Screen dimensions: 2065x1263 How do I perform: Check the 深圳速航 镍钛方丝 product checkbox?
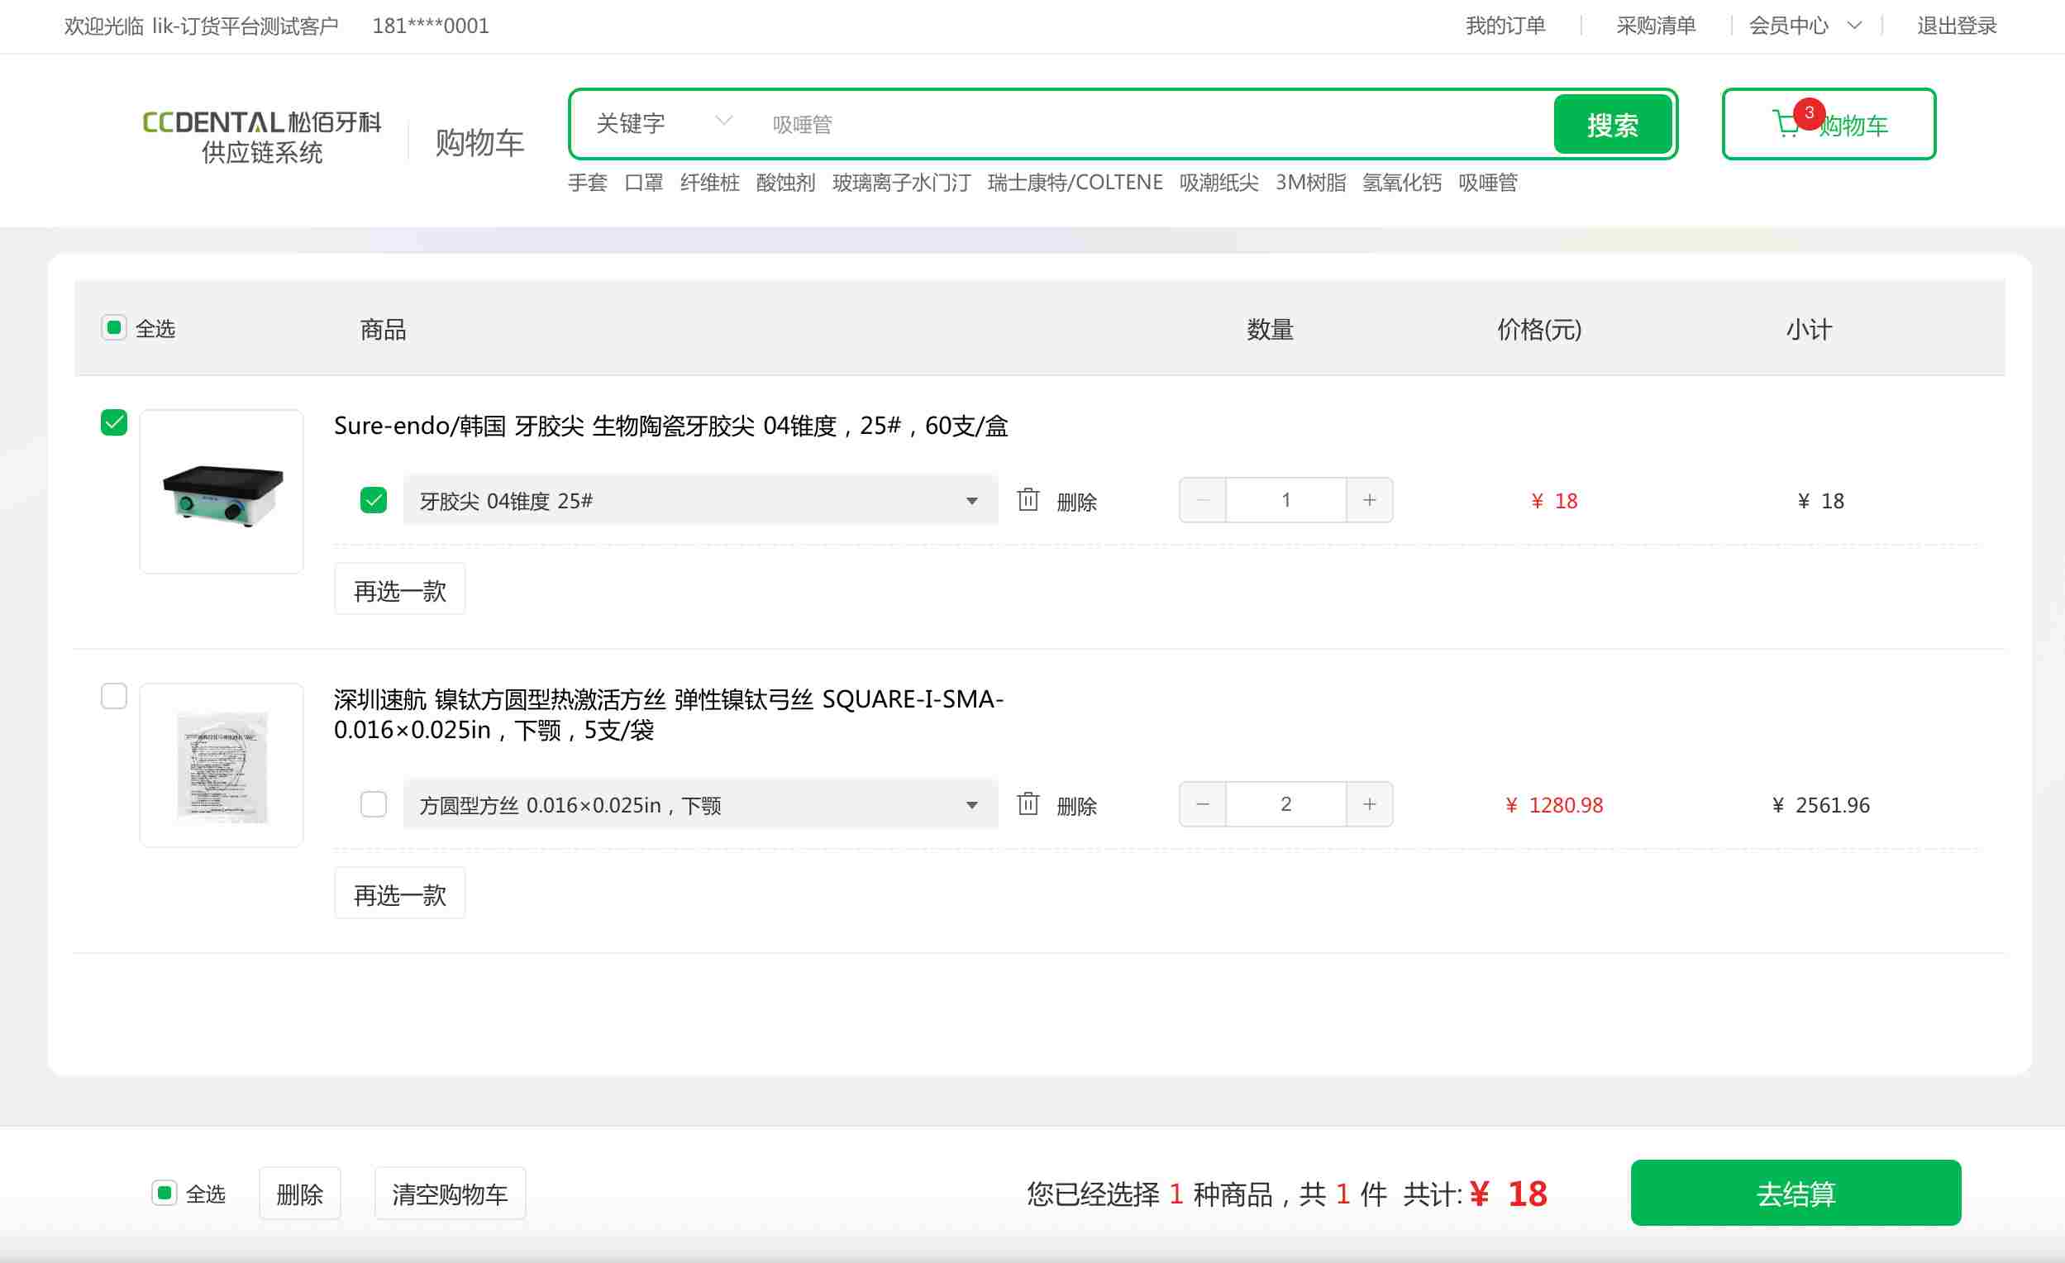[x=114, y=697]
